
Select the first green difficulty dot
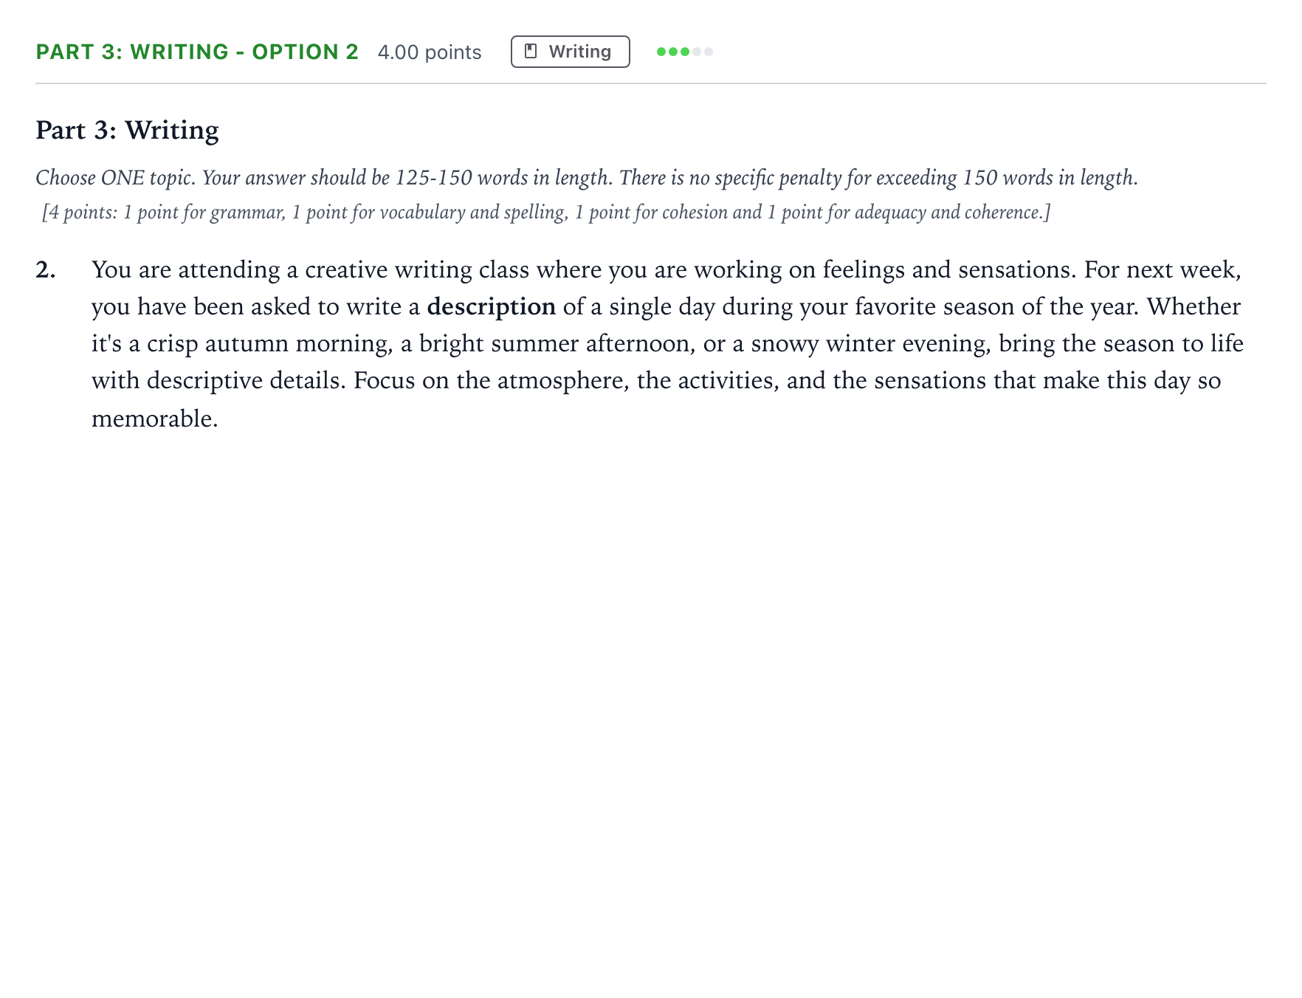661,52
